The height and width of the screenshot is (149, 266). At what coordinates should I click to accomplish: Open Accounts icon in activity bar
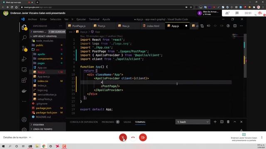pyautogui.click(x=24, y=120)
